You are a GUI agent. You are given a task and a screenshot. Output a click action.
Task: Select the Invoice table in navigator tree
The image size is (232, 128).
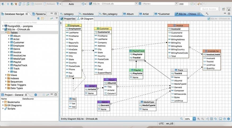pyautogui.click(x=17, y=52)
